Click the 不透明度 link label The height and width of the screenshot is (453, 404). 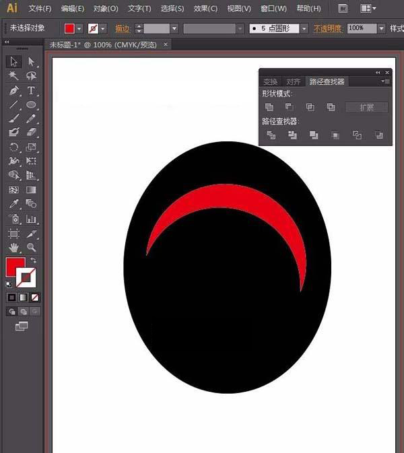pyautogui.click(x=328, y=29)
